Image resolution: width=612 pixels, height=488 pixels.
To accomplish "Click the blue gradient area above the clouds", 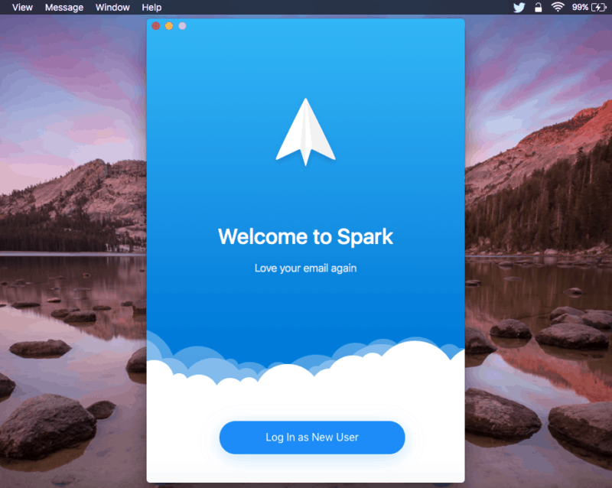I will coord(306,314).
